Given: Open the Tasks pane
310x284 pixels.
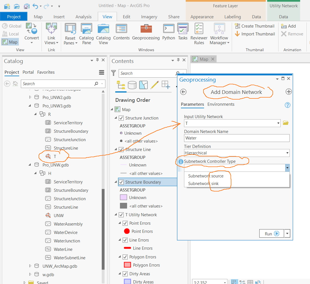Looking at the screenshot, I should click(x=183, y=32).
